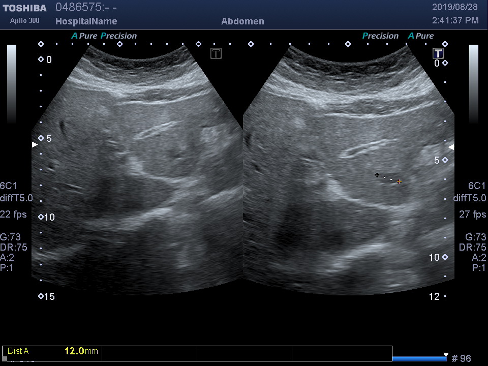488x366 pixels.
Task: Click the right G:73 gain value
Action: (476, 237)
